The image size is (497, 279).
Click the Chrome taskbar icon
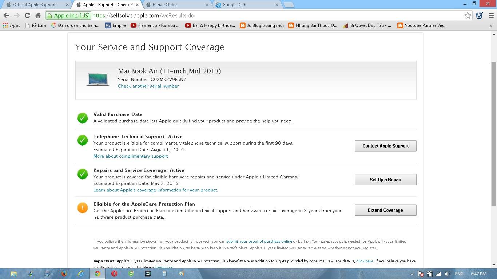click(98, 274)
